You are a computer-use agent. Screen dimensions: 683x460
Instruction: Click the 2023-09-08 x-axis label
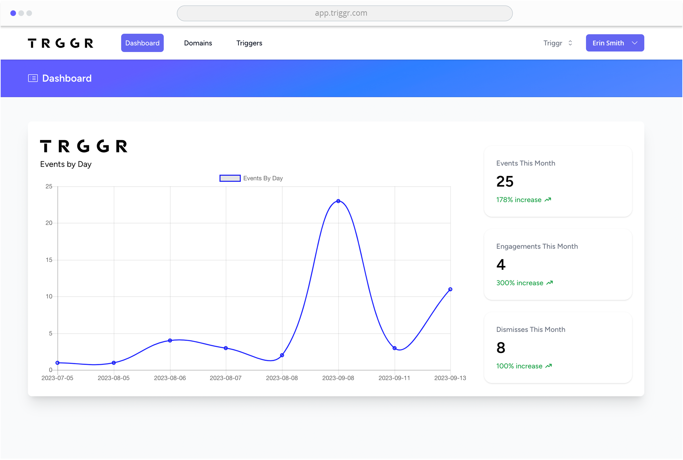coord(338,378)
